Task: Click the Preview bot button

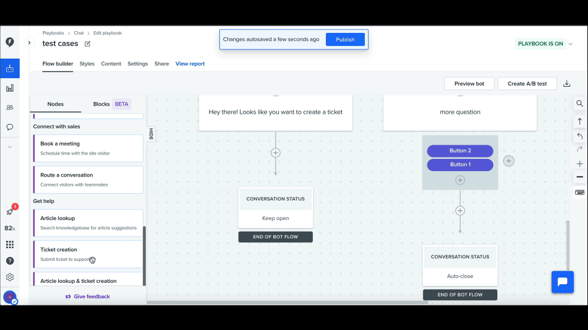Action: (x=469, y=84)
